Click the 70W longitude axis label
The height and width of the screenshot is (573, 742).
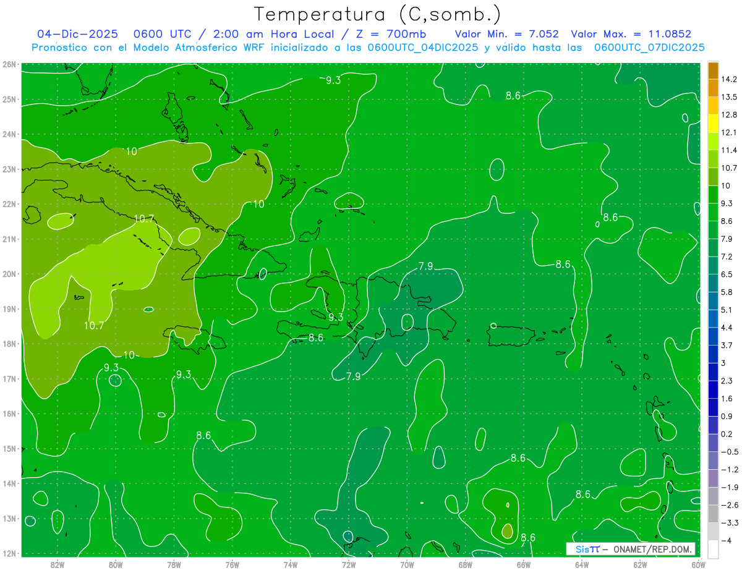[407, 564]
